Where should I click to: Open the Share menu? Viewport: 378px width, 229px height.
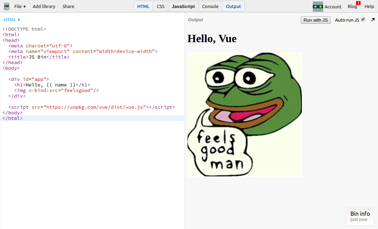(x=68, y=6)
